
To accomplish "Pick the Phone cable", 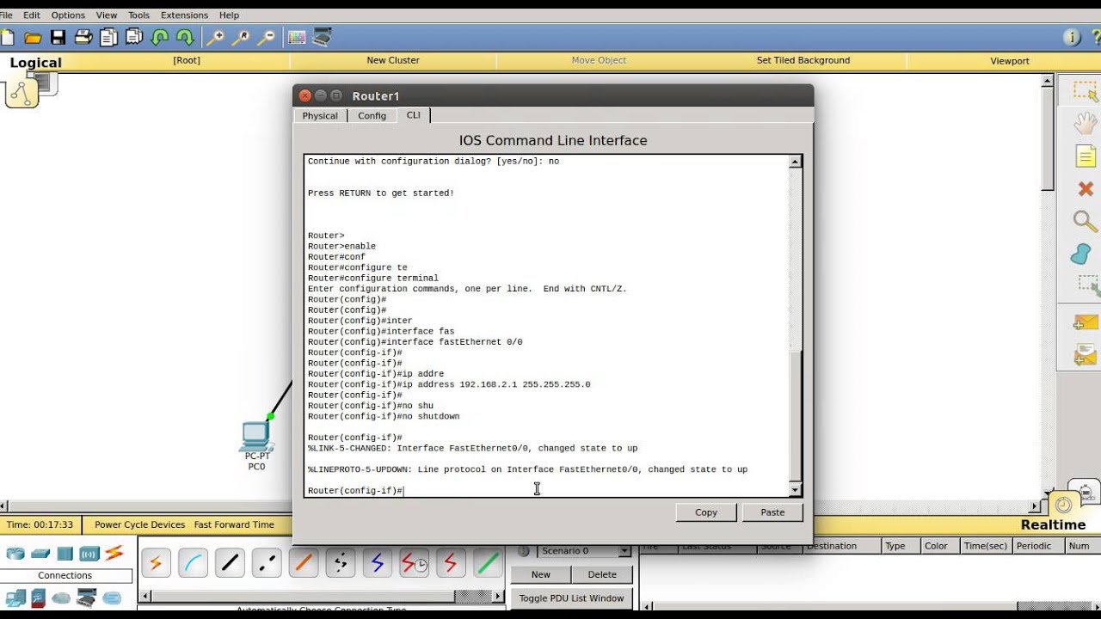I will pyautogui.click(x=341, y=563).
